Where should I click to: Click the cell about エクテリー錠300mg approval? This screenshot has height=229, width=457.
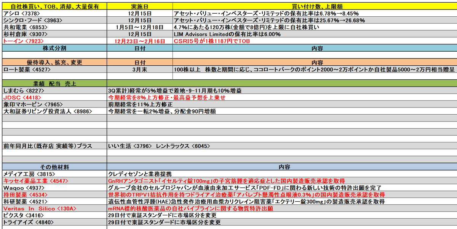[282, 201]
